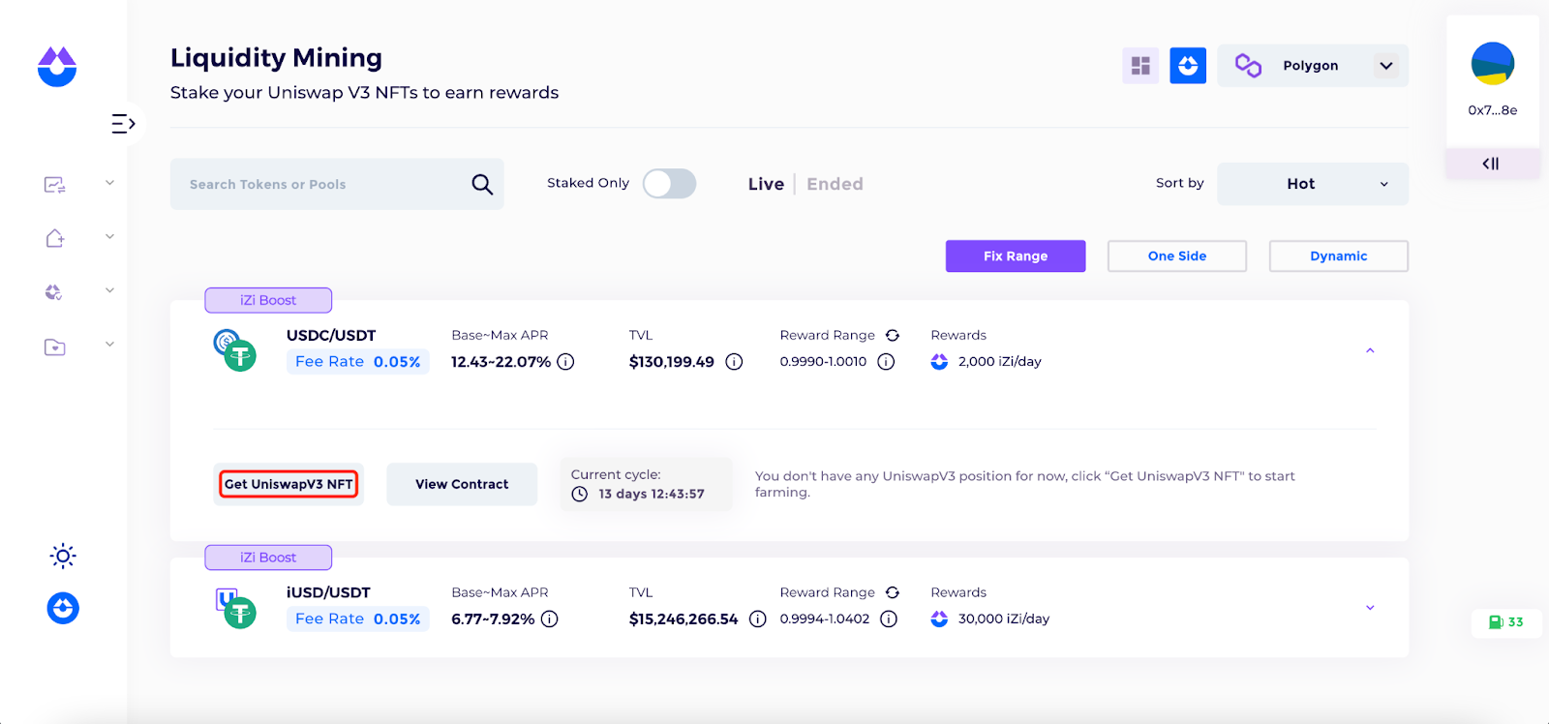Show info for $130,199.49 TVL
Screen dimensions: 1549x724
click(734, 362)
